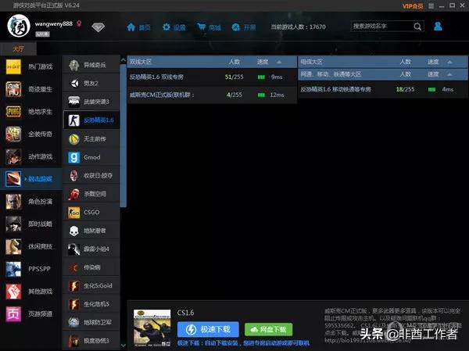
Task: Collapse the 双线大区 server group arrow
Action: click(x=279, y=62)
